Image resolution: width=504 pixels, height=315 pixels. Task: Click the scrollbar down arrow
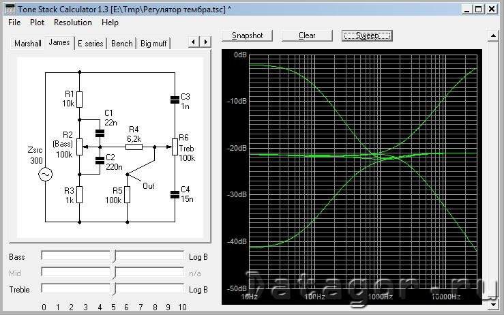[493, 304]
